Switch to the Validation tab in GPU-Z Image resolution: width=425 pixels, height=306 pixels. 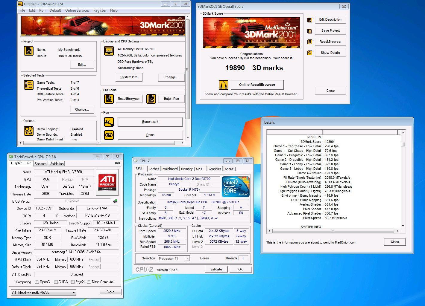57,163
